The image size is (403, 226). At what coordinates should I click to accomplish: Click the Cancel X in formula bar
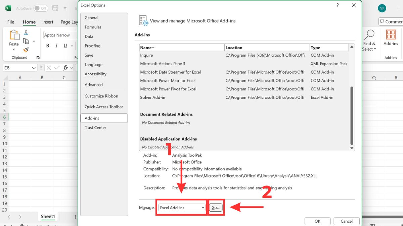(49, 68)
